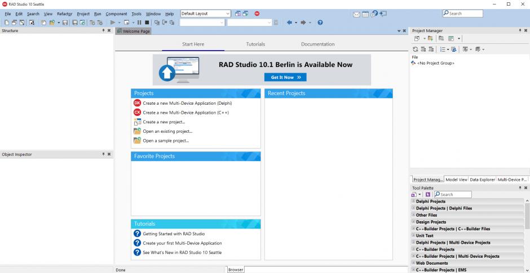The width and height of the screenshot is (530, 273).
Task: Click the question bubble icon beside the calendar
Action: click(x=374, y=14)
